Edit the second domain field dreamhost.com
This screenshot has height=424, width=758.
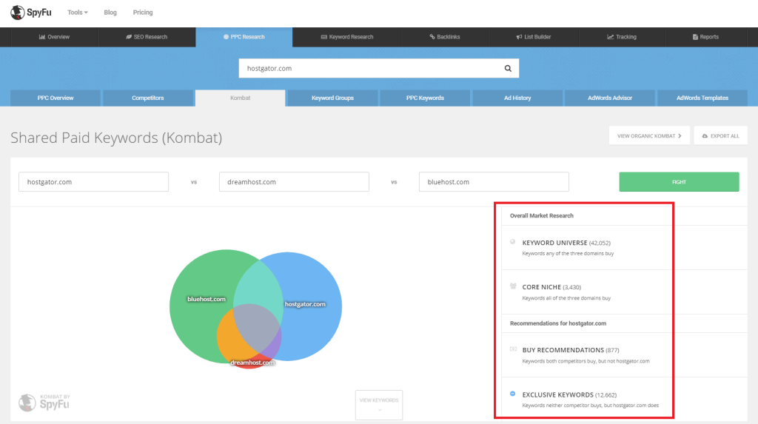[x=294, y=182]
